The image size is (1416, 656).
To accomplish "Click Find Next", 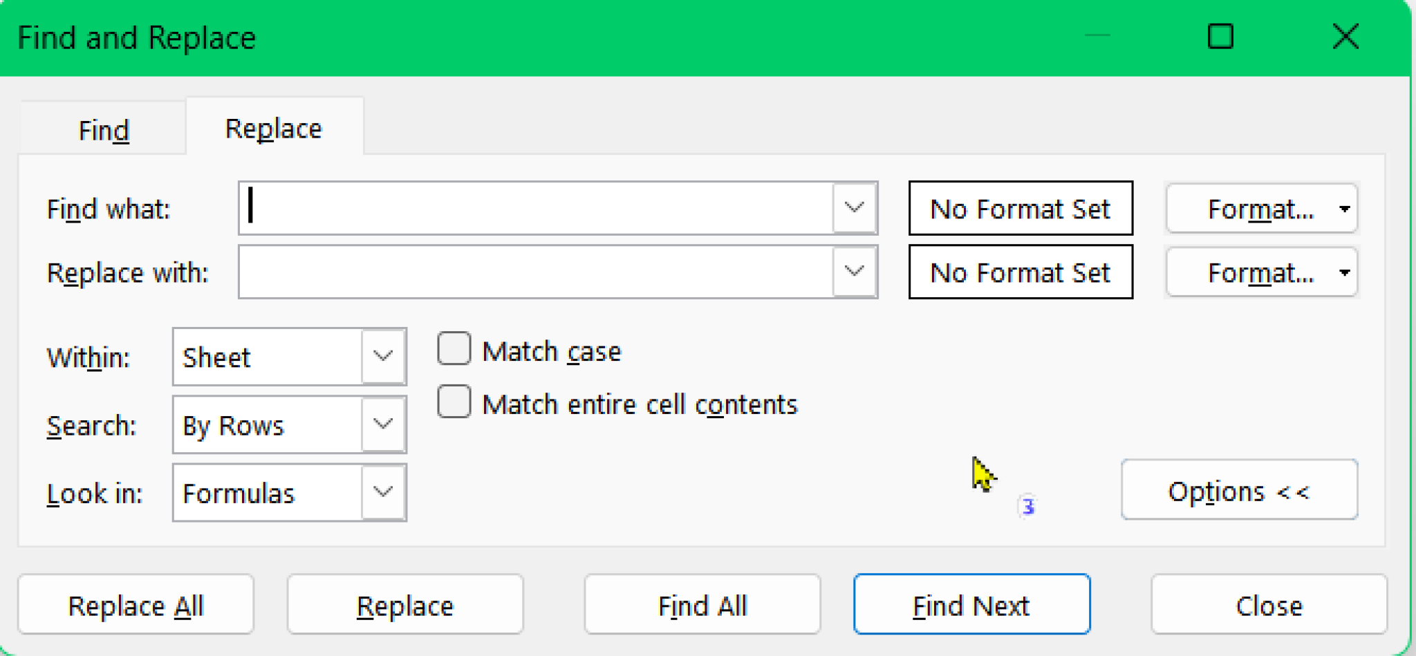I will 971,604.
